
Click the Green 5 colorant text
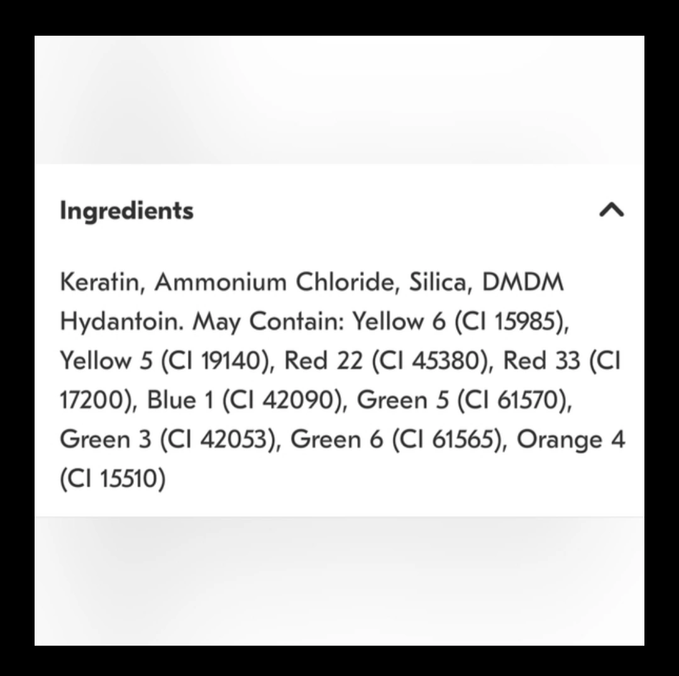[x=404, y=401]
